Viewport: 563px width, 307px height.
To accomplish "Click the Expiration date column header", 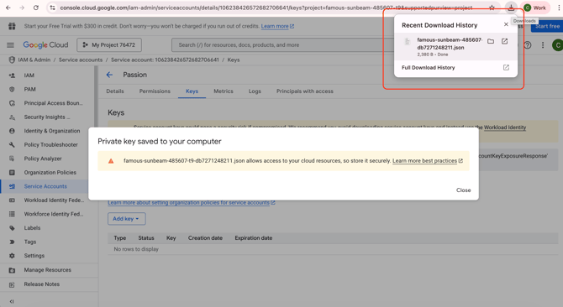I will [x=254, y=238].
